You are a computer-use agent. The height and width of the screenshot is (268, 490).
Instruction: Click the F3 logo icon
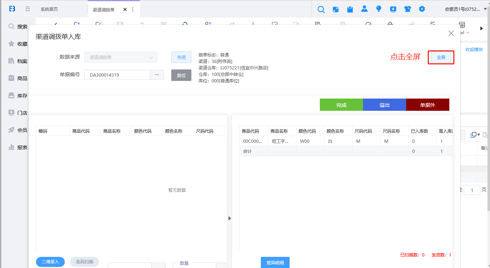[x=12, y=9]
